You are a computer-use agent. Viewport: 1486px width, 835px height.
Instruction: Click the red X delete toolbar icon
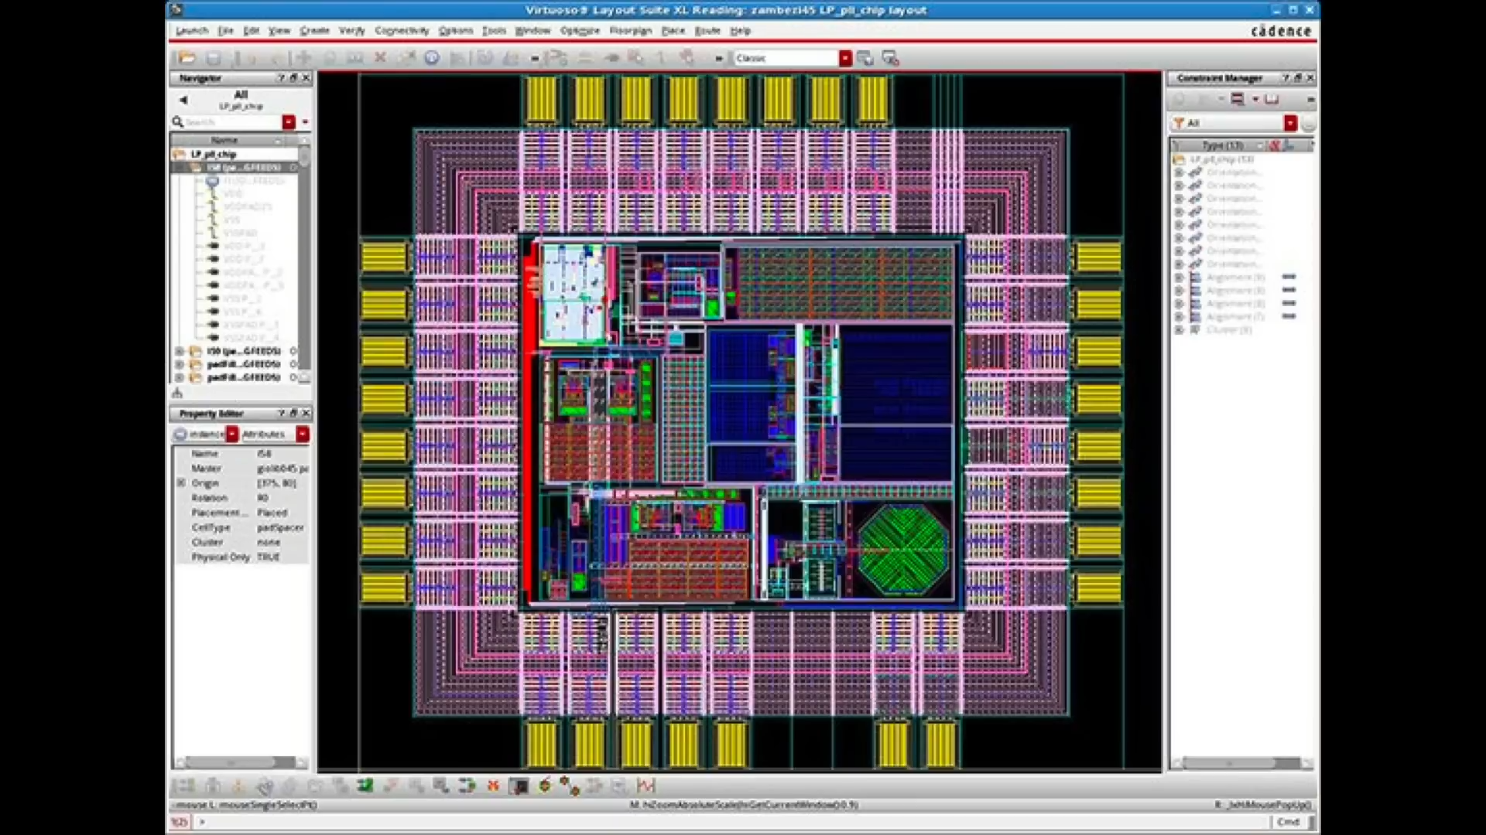(380, 58)
